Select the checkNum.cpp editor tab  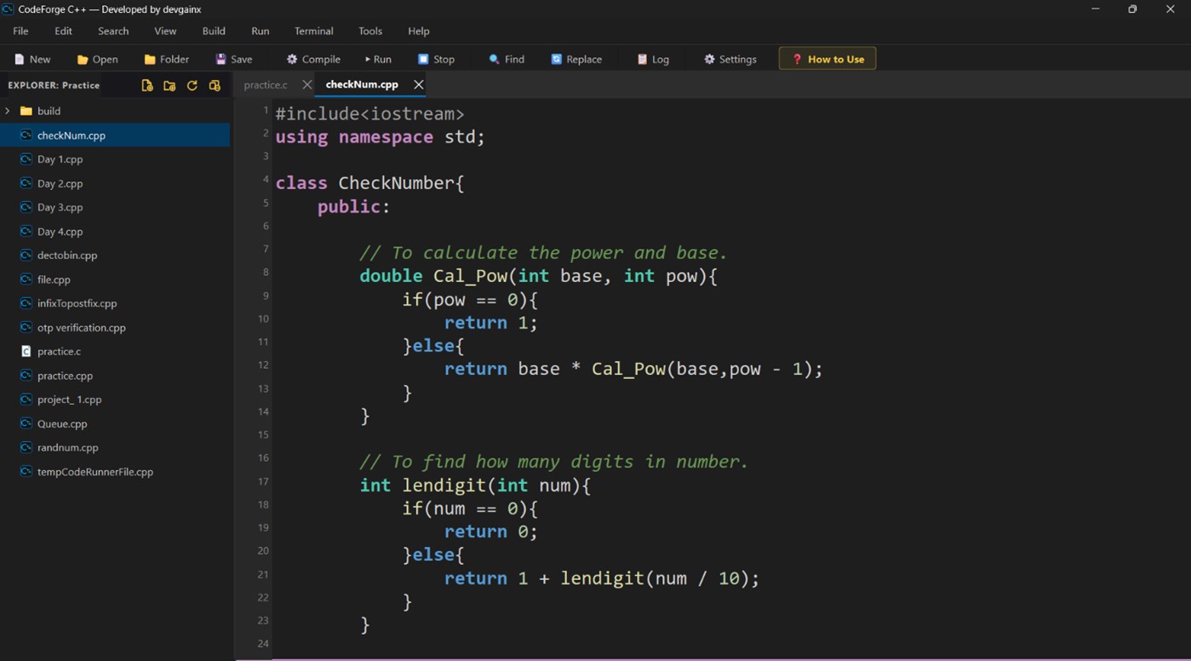362,84
